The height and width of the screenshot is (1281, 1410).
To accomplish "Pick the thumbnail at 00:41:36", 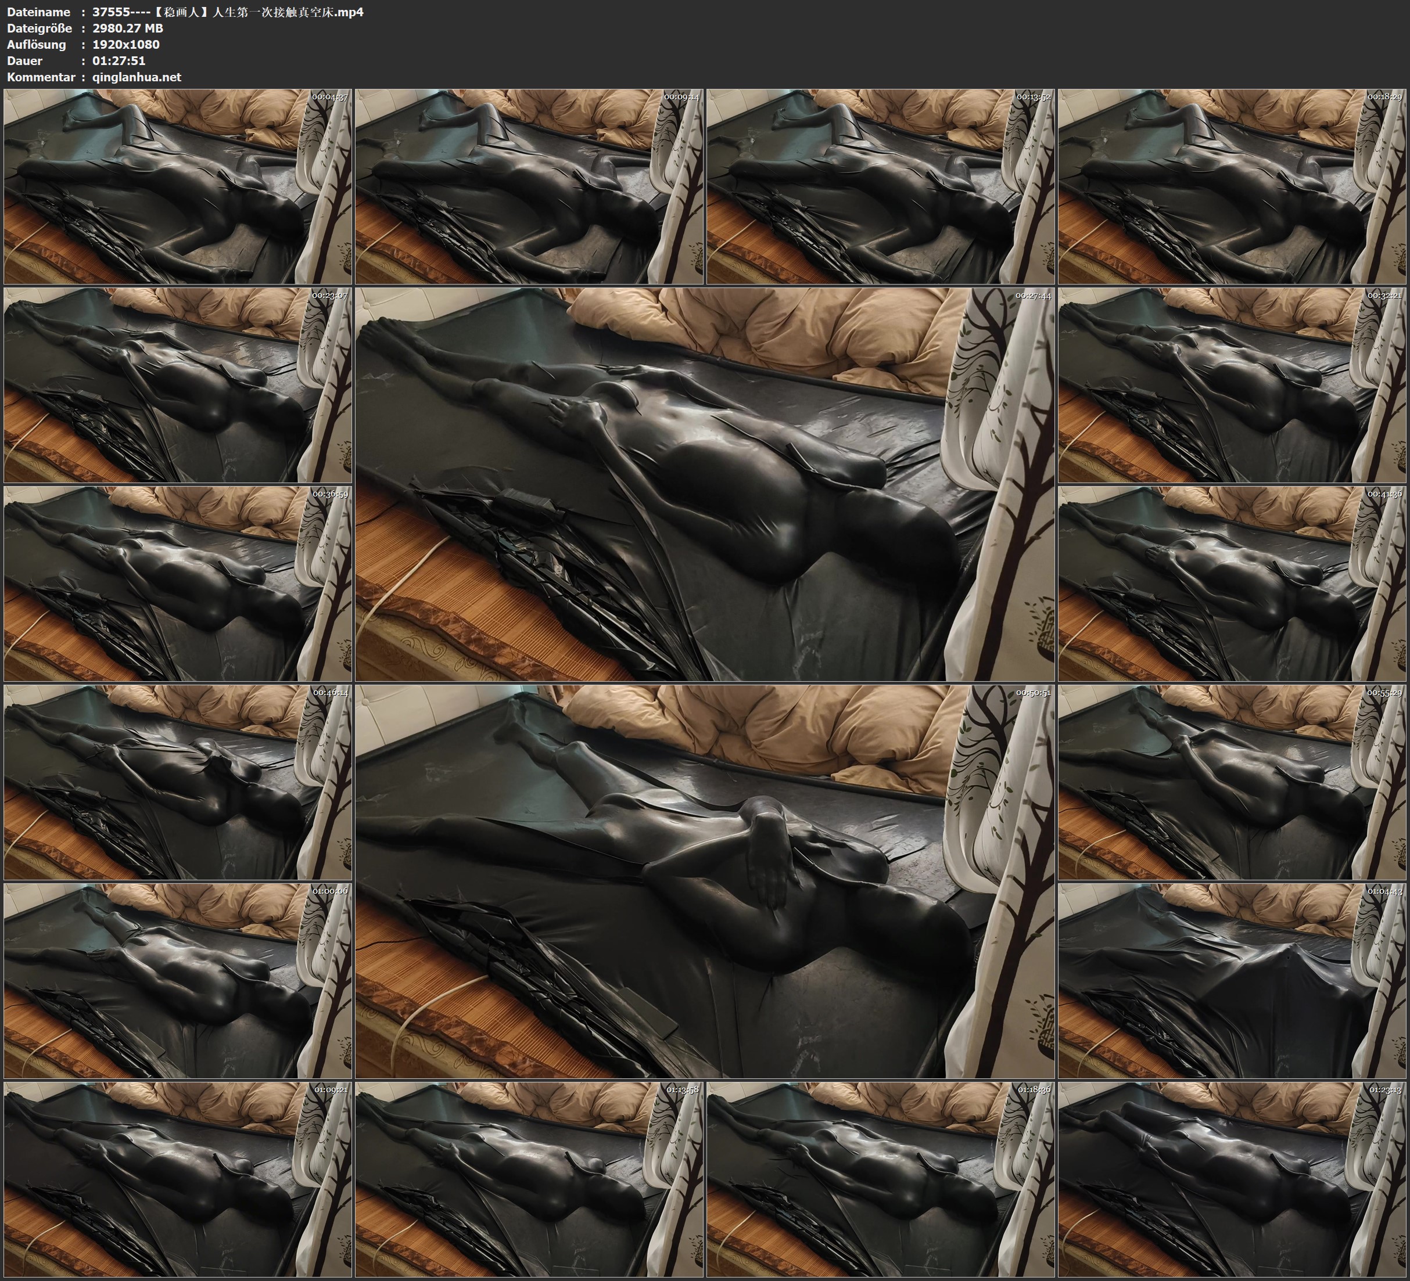I will tap(1232, 583).
